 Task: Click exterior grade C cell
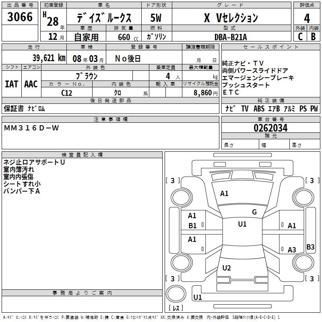coord(300,36)
